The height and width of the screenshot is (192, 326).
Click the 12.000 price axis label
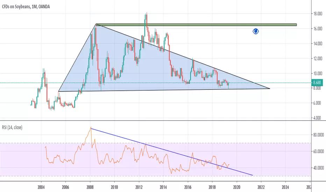(x=318, y=59)
